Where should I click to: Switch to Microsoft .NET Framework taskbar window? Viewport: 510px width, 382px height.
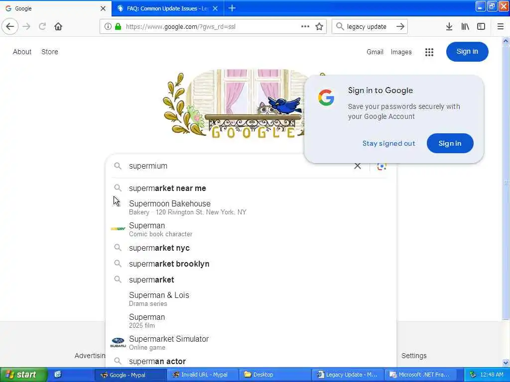pyautogui.click(x=420, y=375)
